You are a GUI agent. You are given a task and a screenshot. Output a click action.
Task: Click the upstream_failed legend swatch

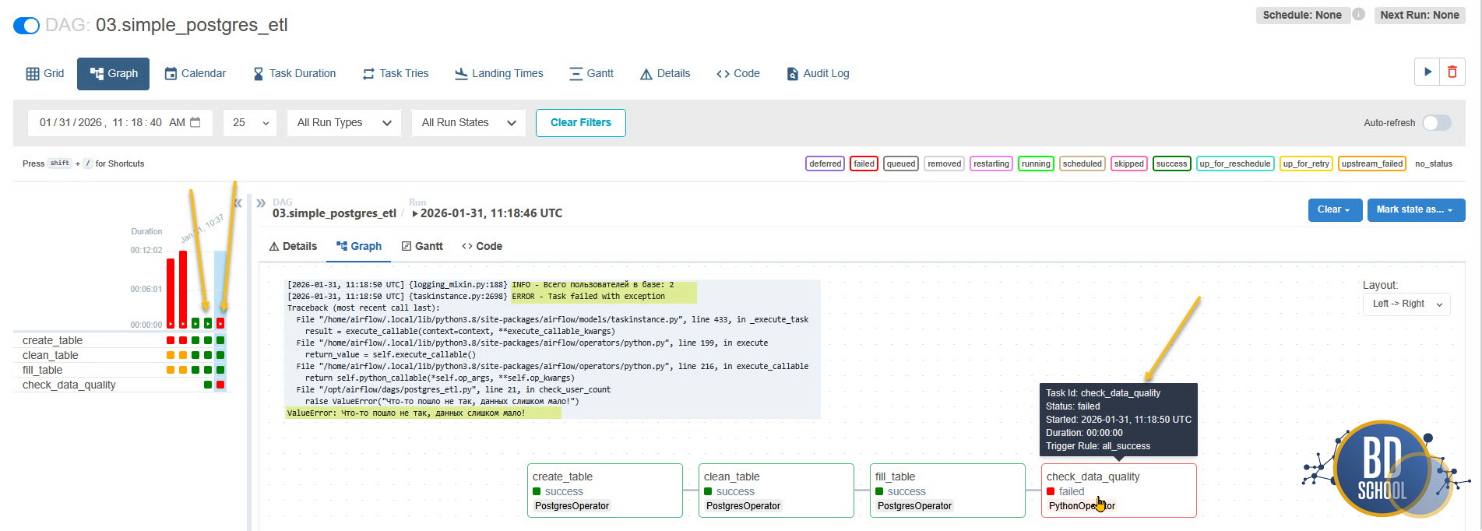click(1372, 164)
